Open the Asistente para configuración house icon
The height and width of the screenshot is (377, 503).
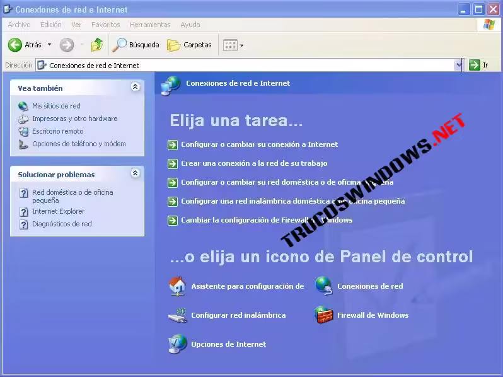177,286
